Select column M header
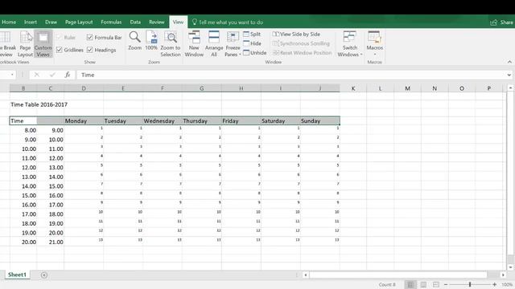Viewport: 515px width, 289px height. 407,88
